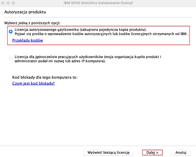Click the 'Anuluj' button
The image size is (196, 157).
pyautogui.click(x=181, y=152)
